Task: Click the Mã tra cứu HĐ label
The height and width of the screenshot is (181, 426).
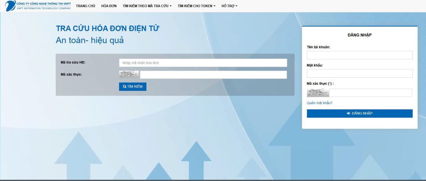Action: 73,62
